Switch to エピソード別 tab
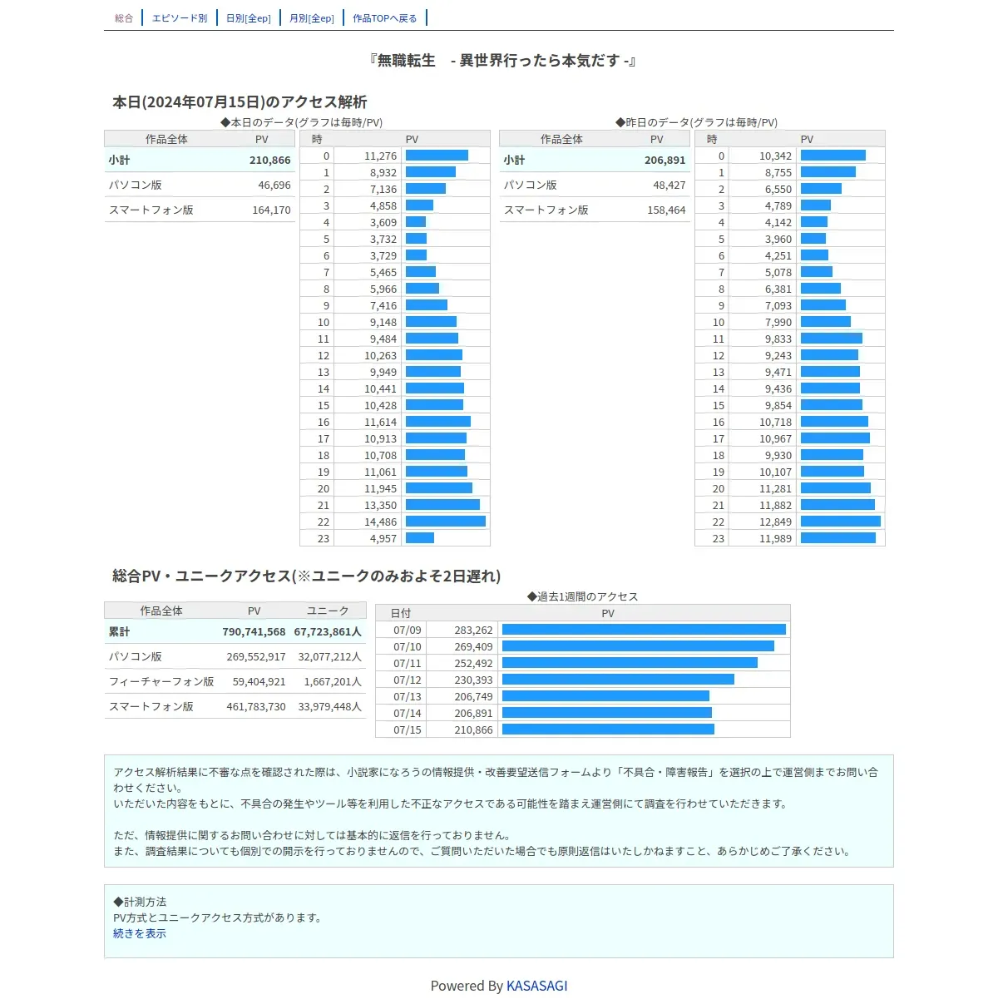The image size is (998, 999). point(180,18)
